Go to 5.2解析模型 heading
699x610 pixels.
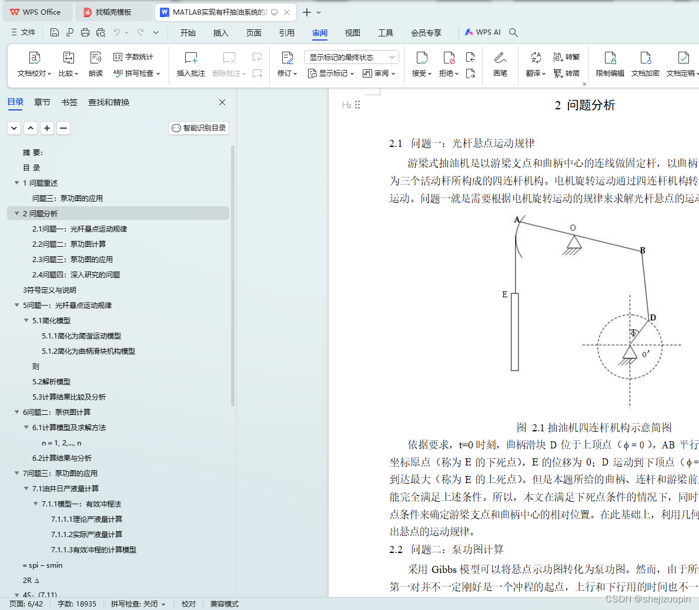click(x=51, y=382)
